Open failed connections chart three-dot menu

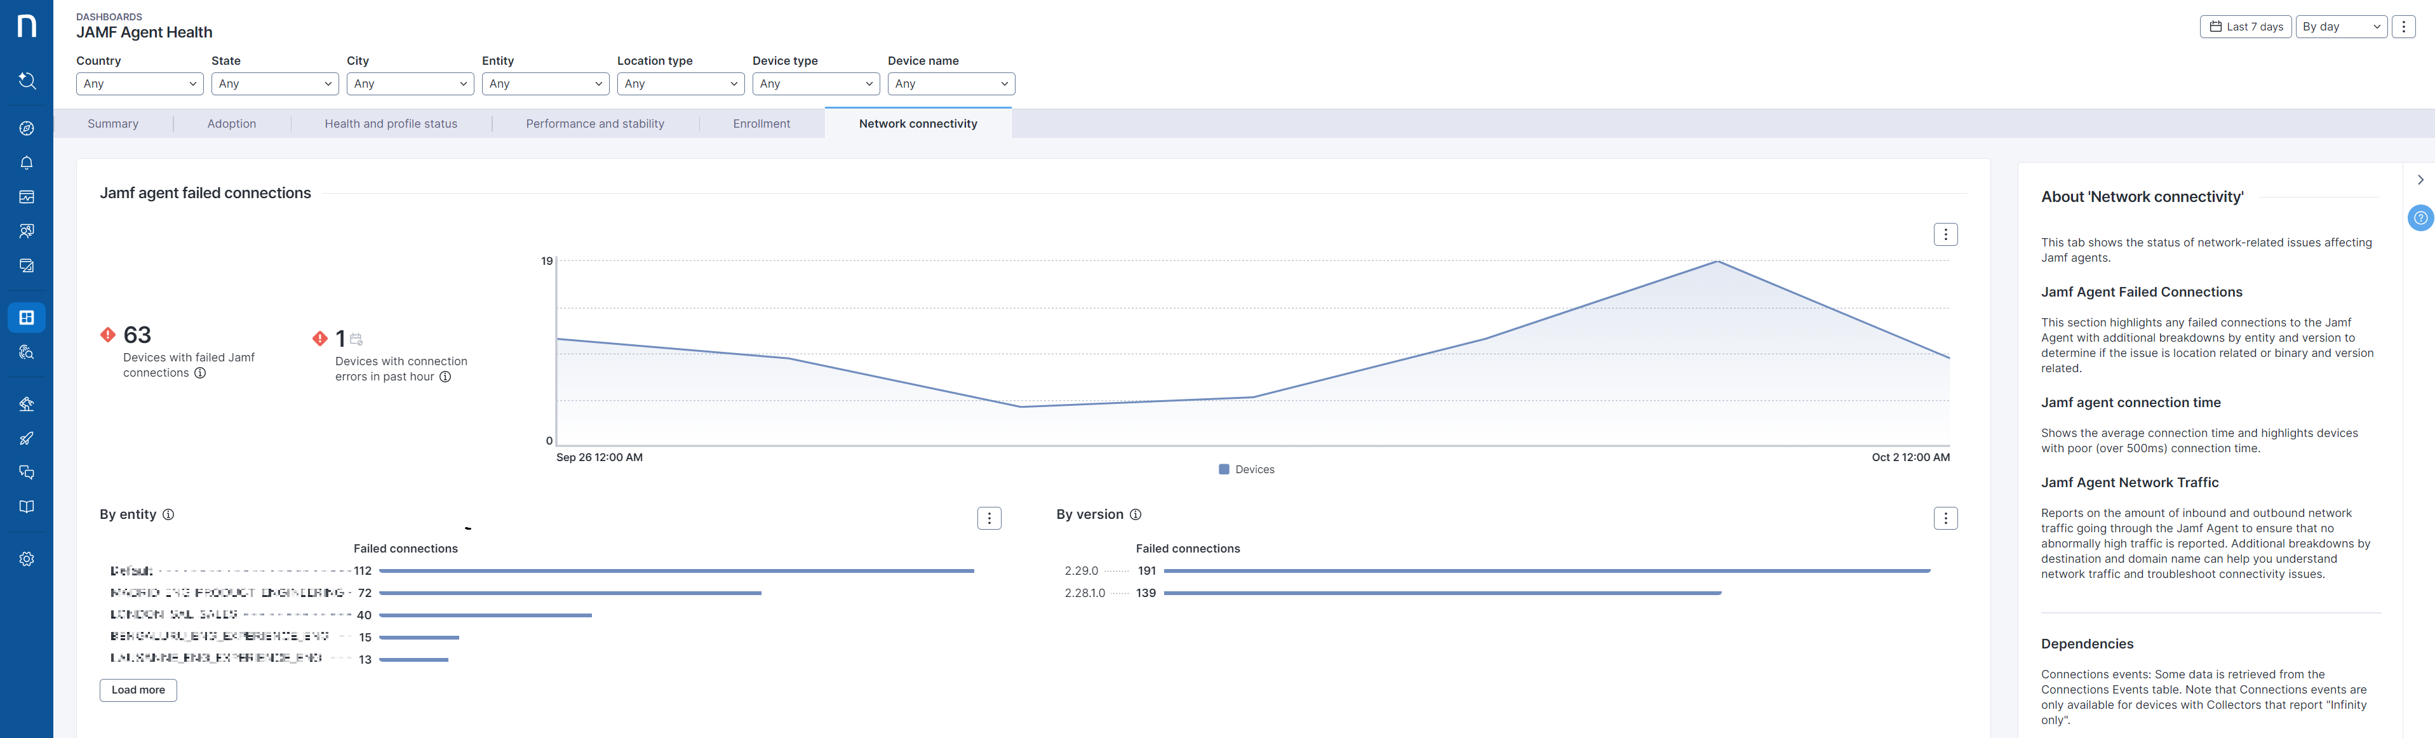coord(1945,234)
